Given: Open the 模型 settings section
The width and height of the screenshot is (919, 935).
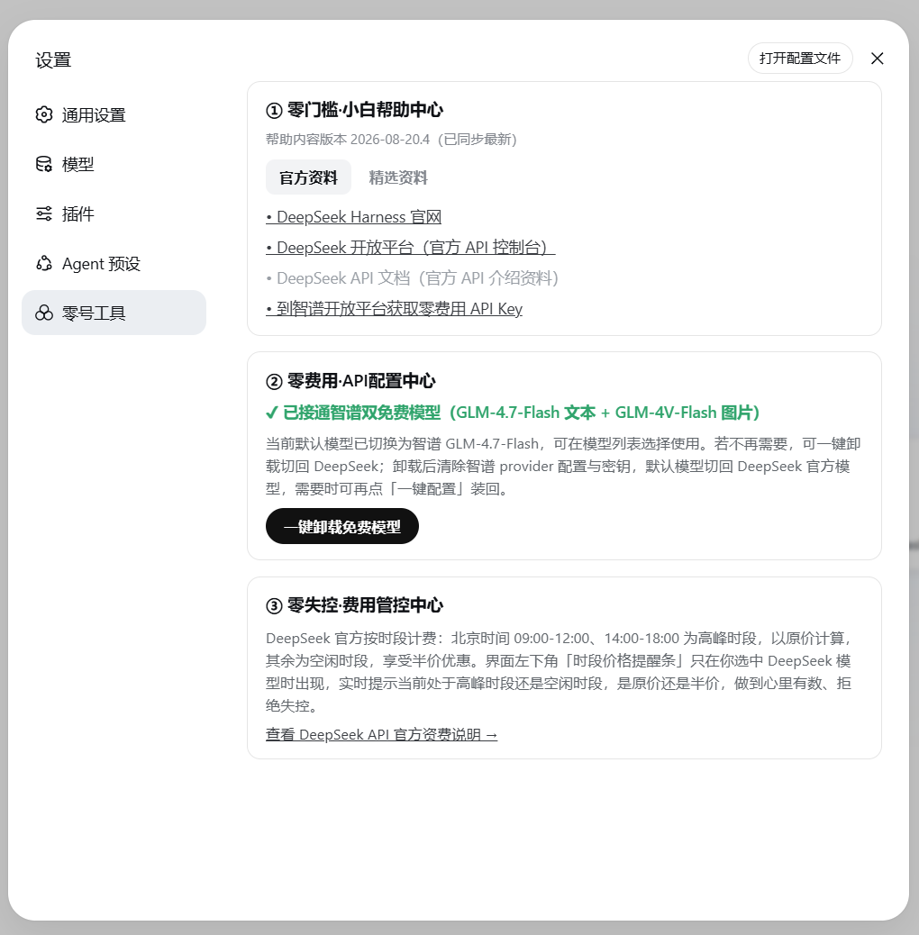Looking at the screenshot, I should click(x=114, y=164).
